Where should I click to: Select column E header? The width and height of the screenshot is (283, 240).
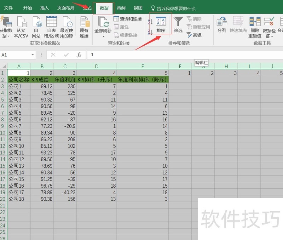pyautogui.click(x=143, y=66)
